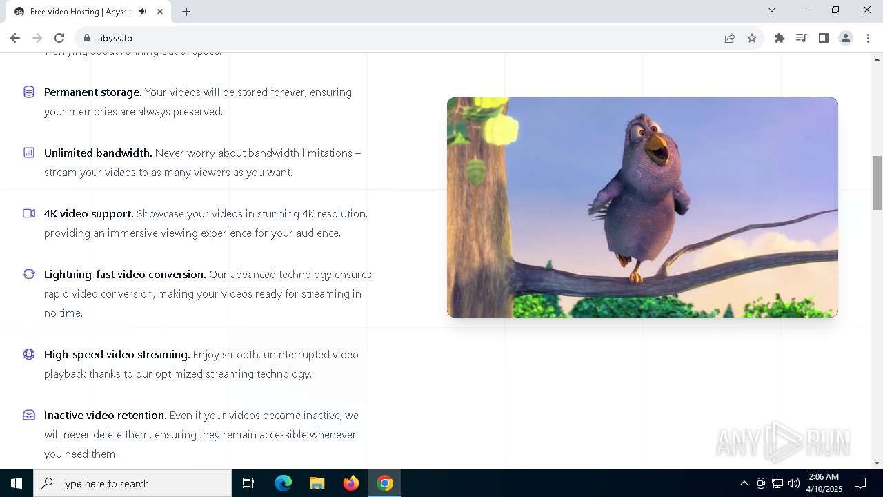Click the Lightning-fast conversion refresh icon
The width and height of the screenshot is (883, 497).
(29, 274)
